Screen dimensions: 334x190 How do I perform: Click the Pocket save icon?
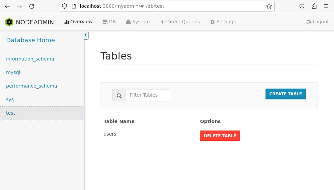pos(302,6)
